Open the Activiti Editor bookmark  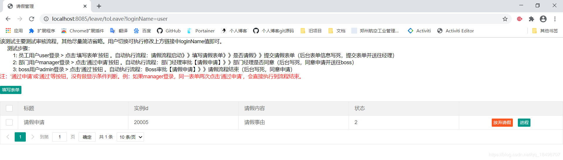pos(455,31)
